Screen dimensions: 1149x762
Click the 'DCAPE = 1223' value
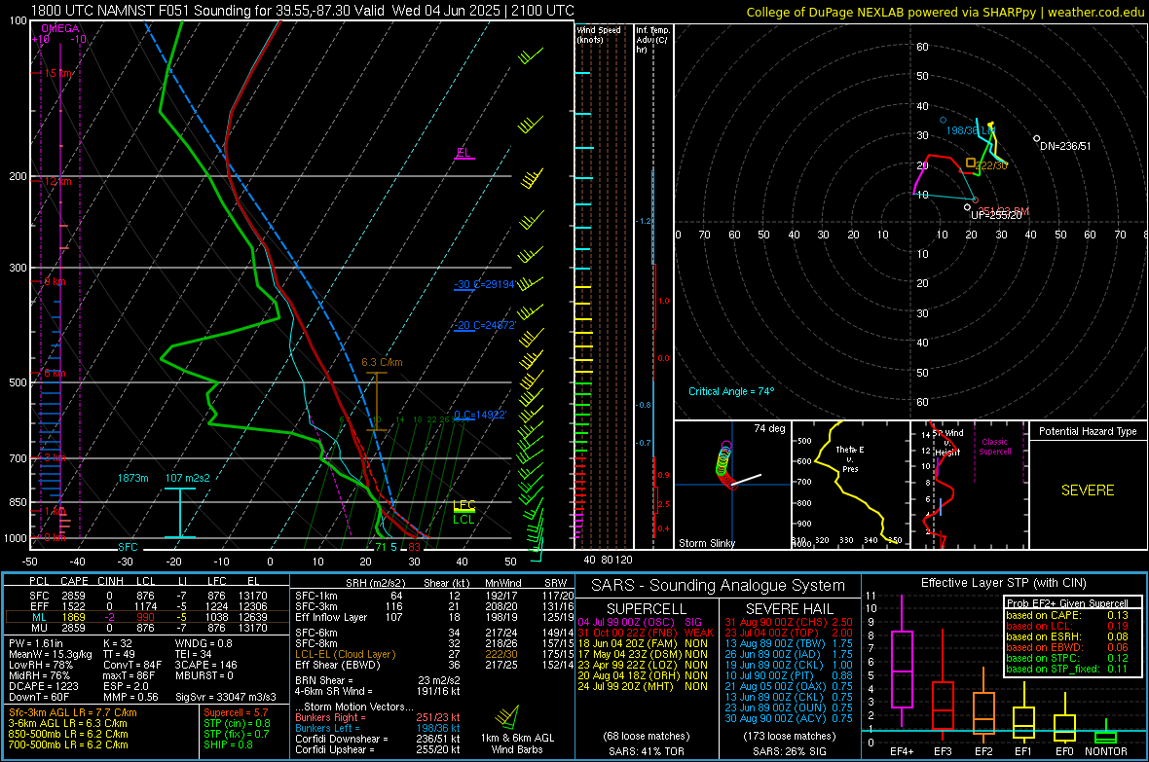(43, 686)
